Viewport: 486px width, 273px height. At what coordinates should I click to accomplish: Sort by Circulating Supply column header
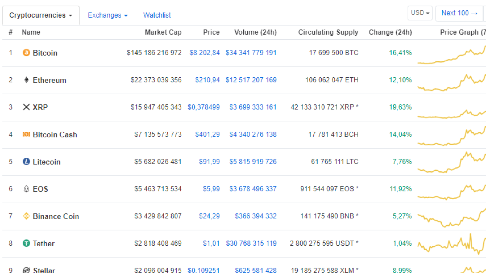pos(328,32)
